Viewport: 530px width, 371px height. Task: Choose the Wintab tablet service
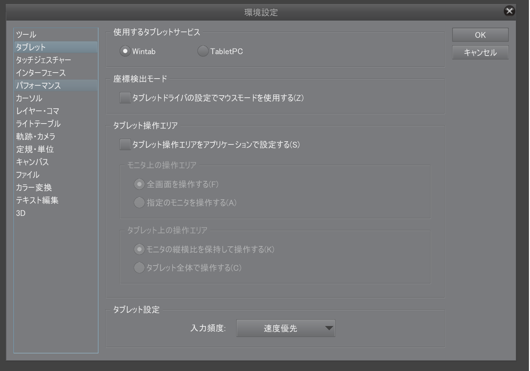[125, 51]
